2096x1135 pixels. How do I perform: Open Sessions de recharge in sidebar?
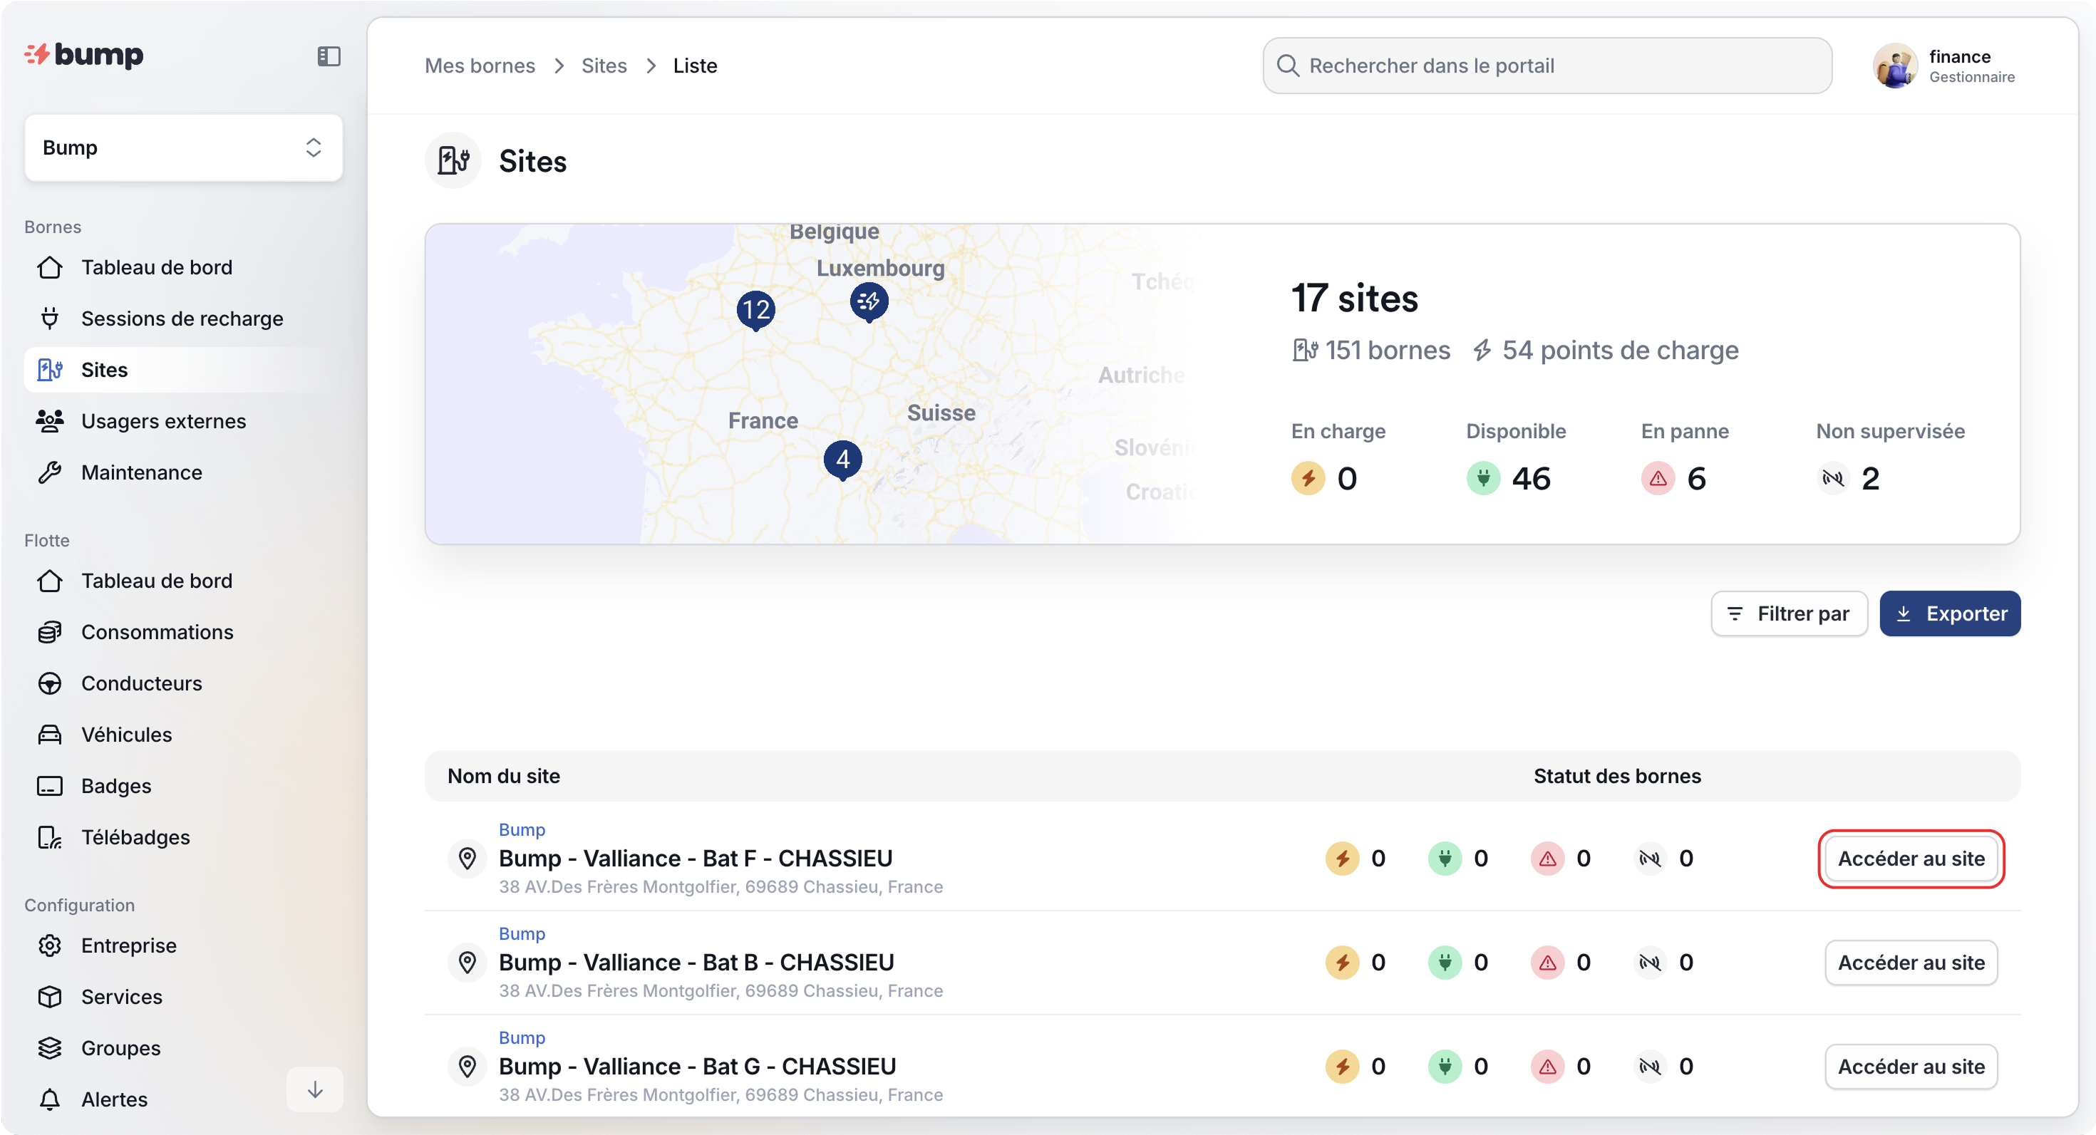182,318
